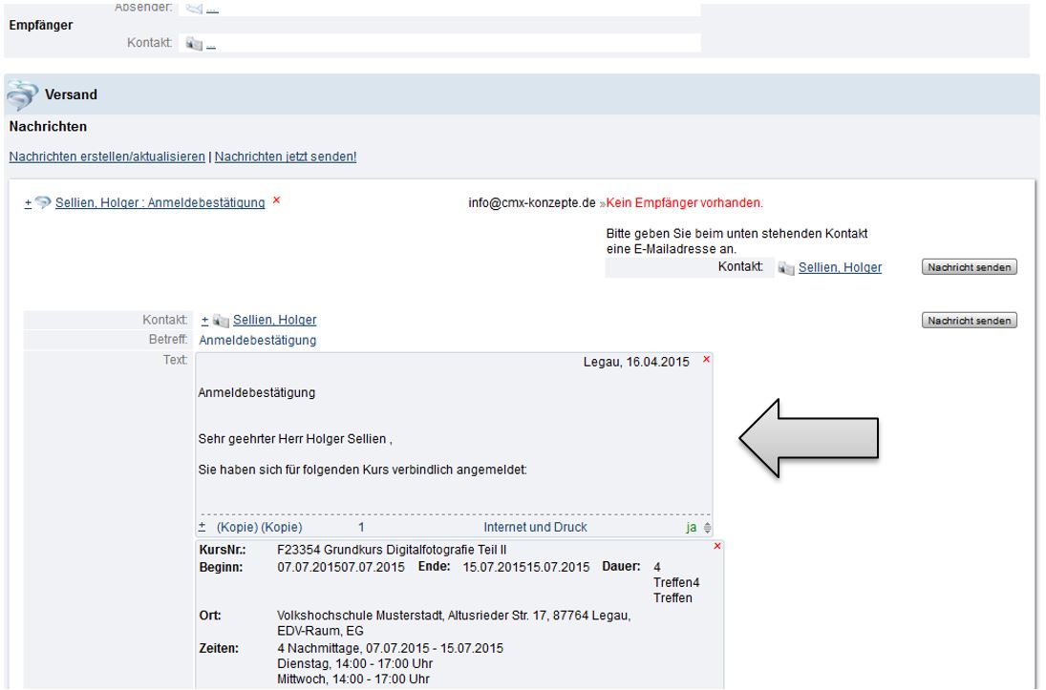The height and width of the screenshot is (690, 1046).
Task: Click the tornado icon beside Sellien, Holger: Anmeldebestätigung
Action: point(43,203)
